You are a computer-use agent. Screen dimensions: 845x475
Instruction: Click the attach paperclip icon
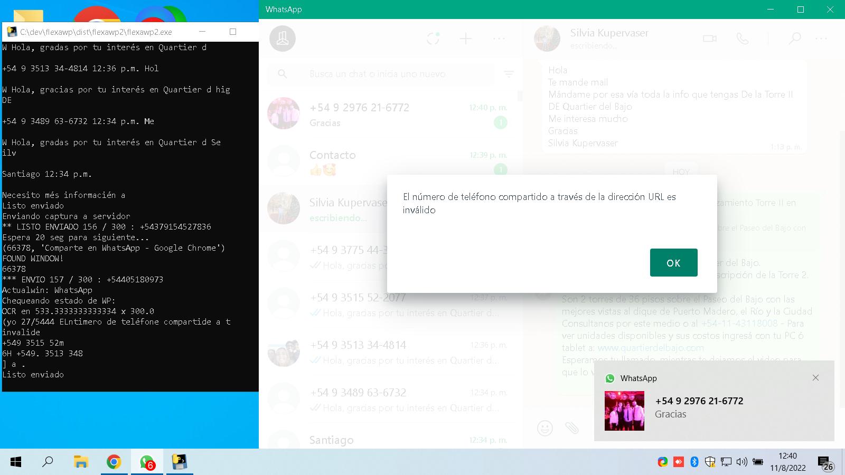click(x=571, y=427)
